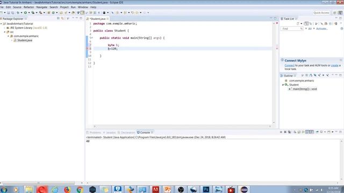The height and width of the screenshot is (193, 344).
Task: Toggle Scroll Lock in Console toolbar
Action: [x=299, y=132]
